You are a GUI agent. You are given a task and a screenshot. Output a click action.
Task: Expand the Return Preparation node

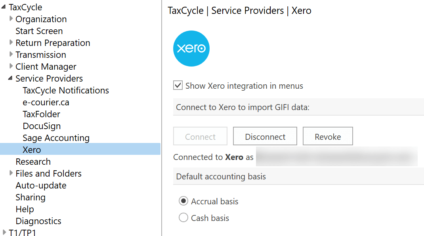click(x=11, y=42)
